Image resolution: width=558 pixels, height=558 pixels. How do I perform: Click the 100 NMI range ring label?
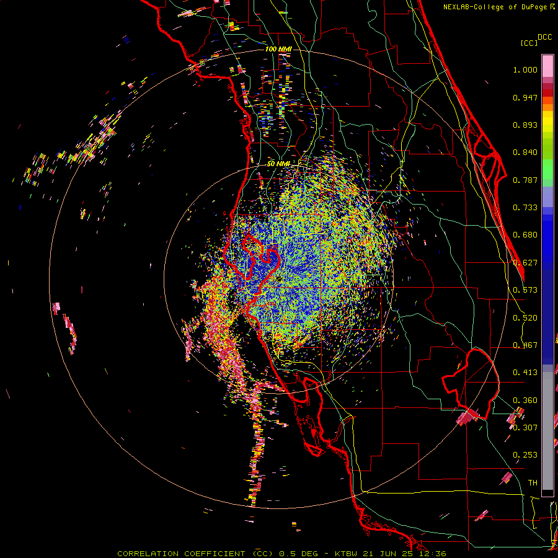pos(278,49)
